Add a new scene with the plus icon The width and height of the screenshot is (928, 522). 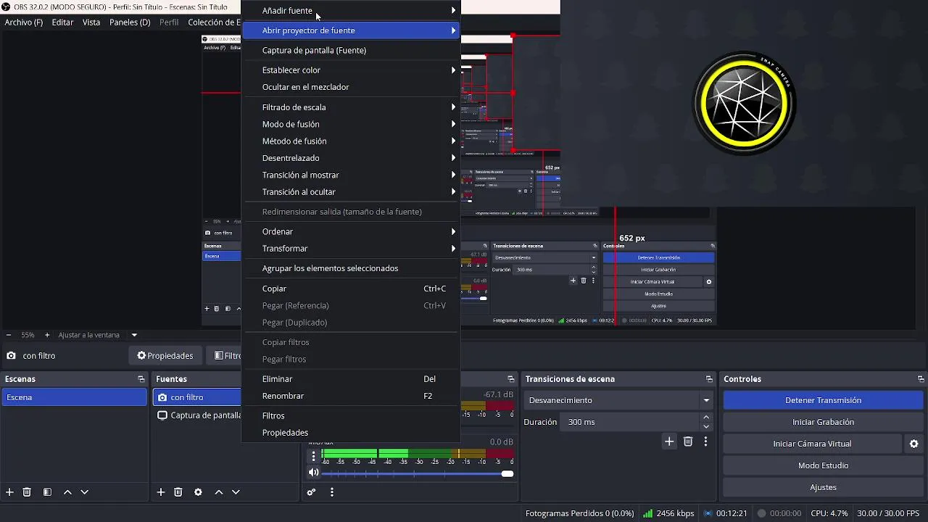click(x=9, y=492)
